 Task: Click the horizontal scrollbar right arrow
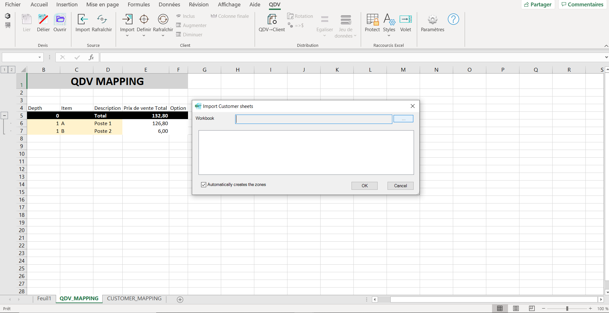click(x=601, y=299)
